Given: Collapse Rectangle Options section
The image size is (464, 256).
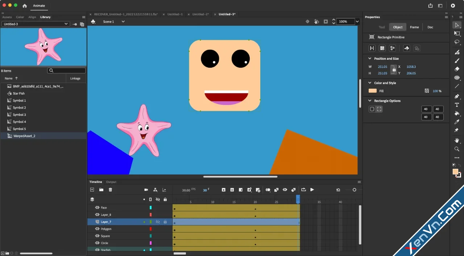Looking at the screenshot, I should coord(370,101).
